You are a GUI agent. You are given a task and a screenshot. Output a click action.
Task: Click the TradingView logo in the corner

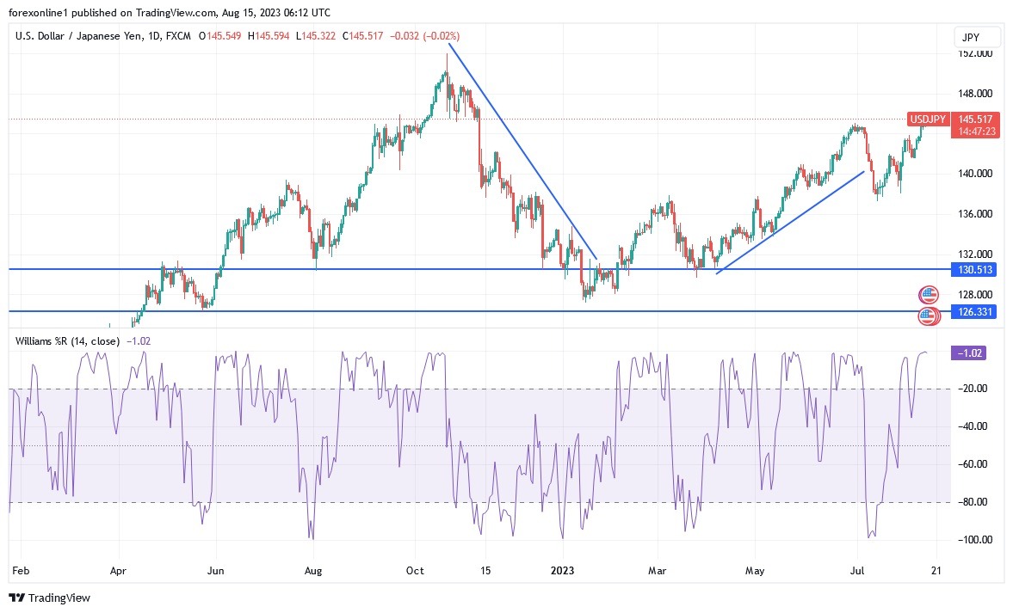(49, 598)
